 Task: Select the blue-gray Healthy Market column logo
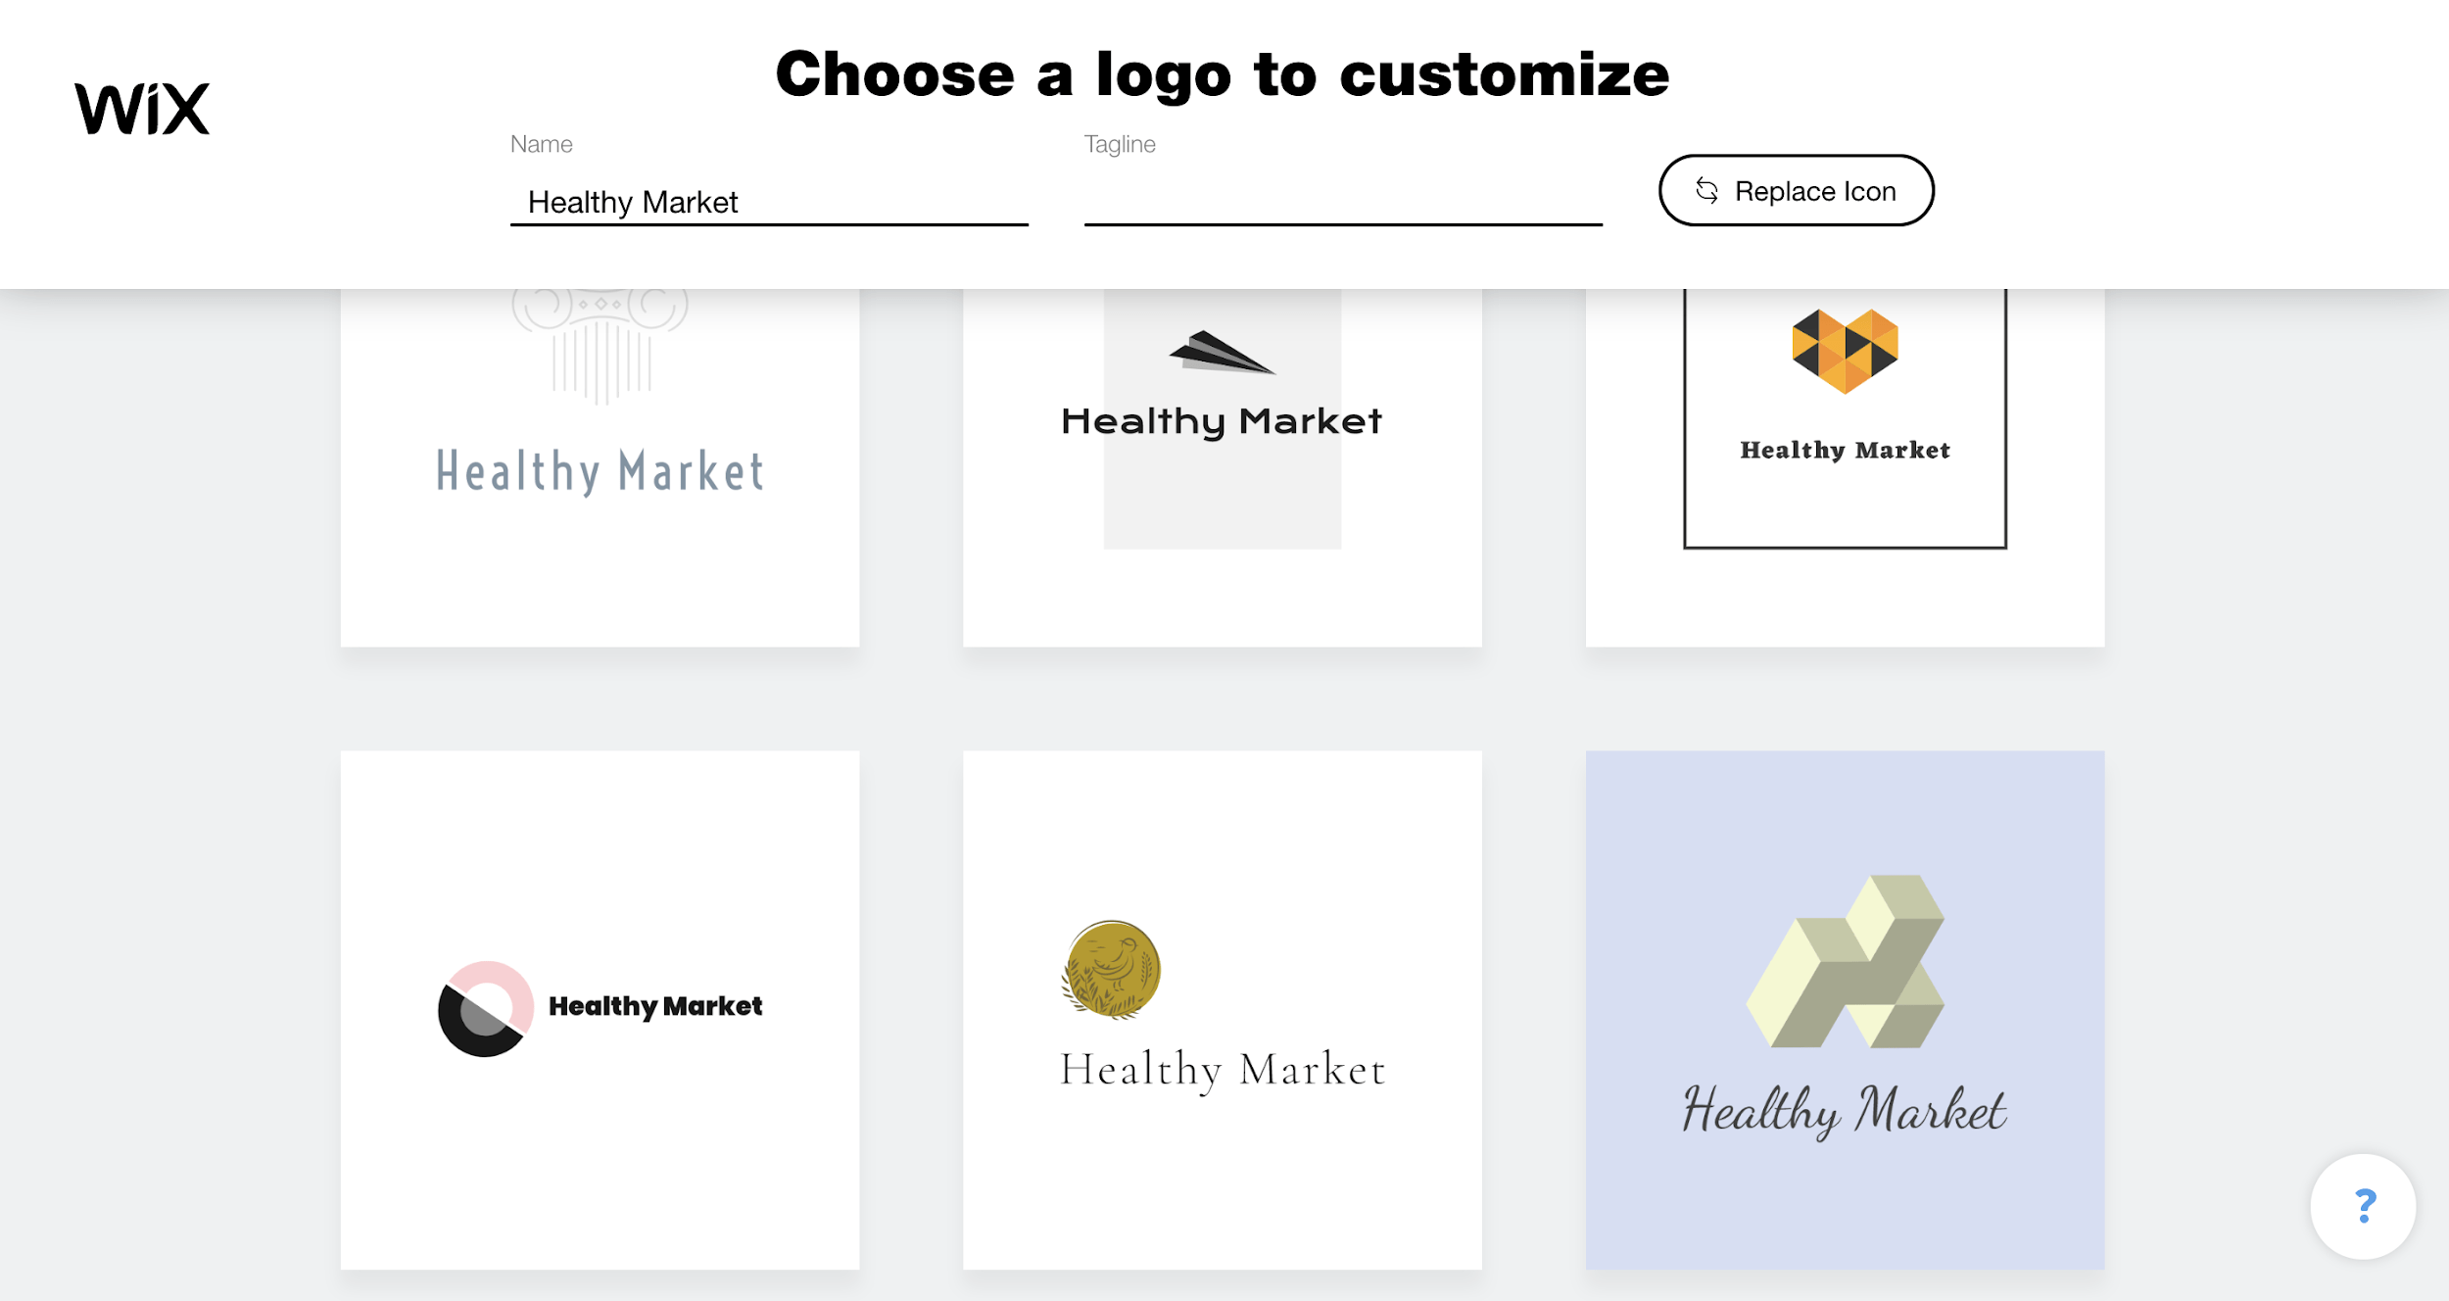click(x=600, y=467)
